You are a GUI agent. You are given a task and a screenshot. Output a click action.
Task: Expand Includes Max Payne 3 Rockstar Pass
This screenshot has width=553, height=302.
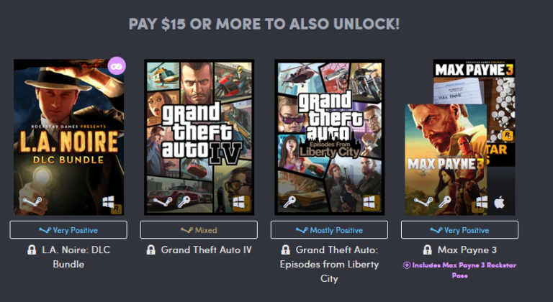coord(459,270)
